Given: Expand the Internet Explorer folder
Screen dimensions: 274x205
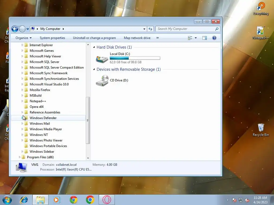Looking at the screenshot, I should 22,45.
